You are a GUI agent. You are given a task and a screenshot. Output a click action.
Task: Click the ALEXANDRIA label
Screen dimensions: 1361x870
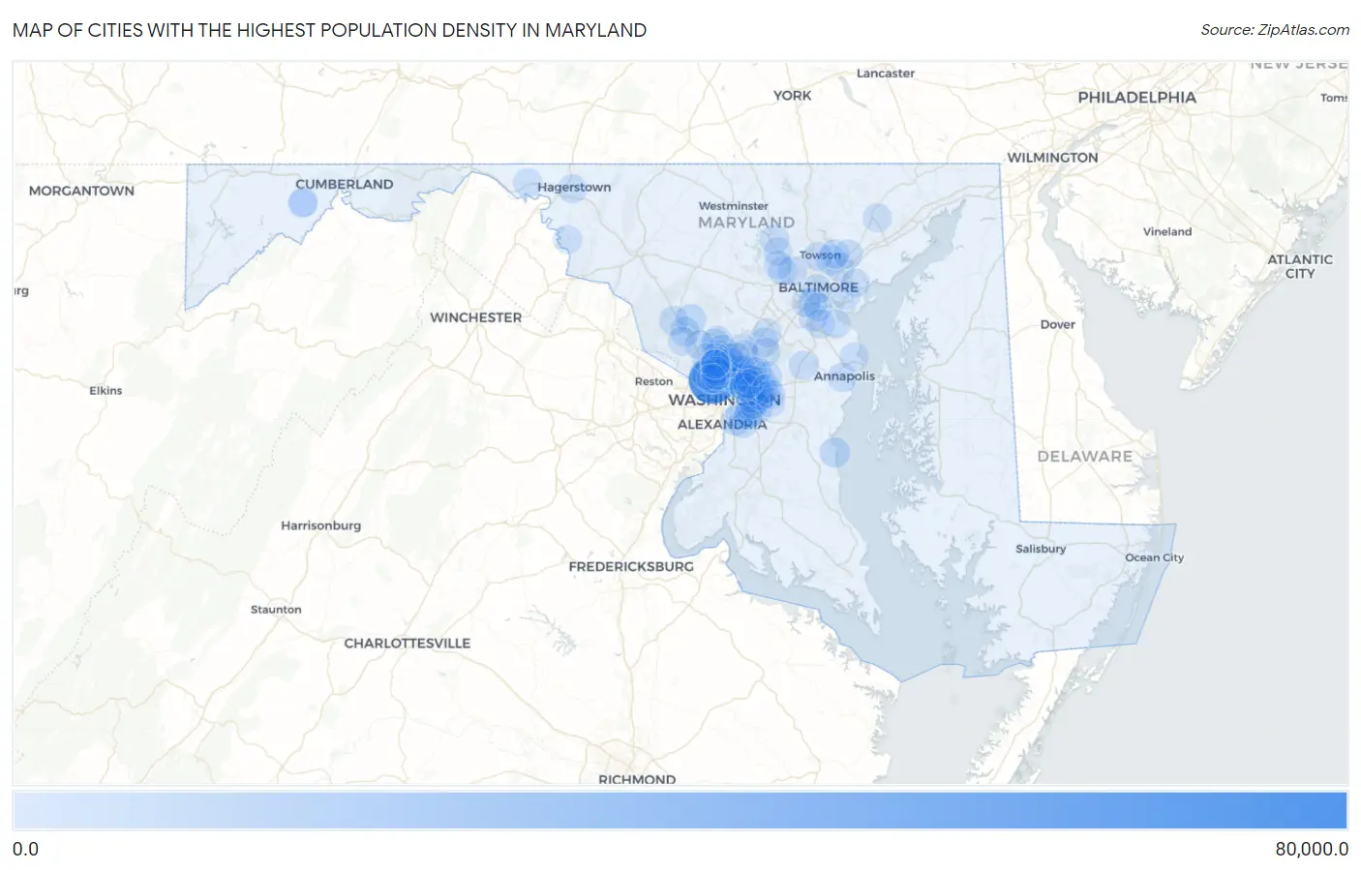point(722,425)
